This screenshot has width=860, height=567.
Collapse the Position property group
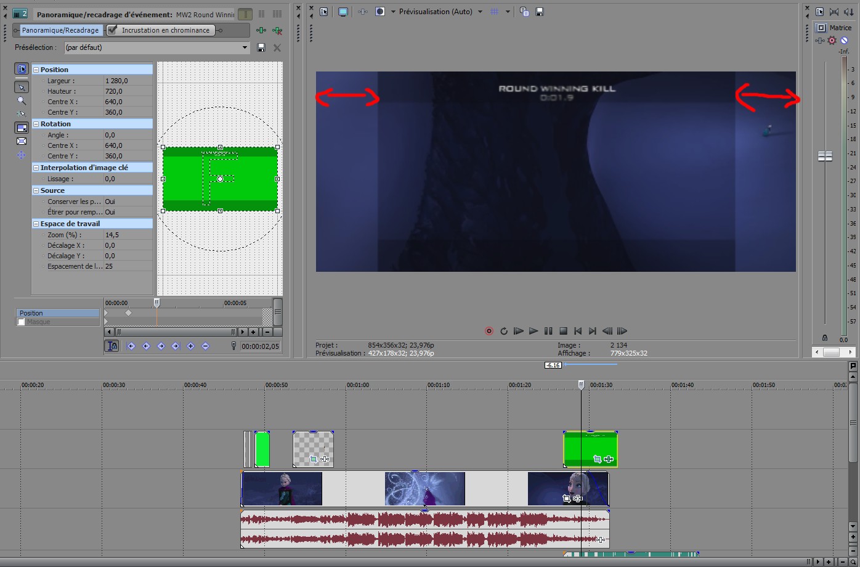pos(36,70)
